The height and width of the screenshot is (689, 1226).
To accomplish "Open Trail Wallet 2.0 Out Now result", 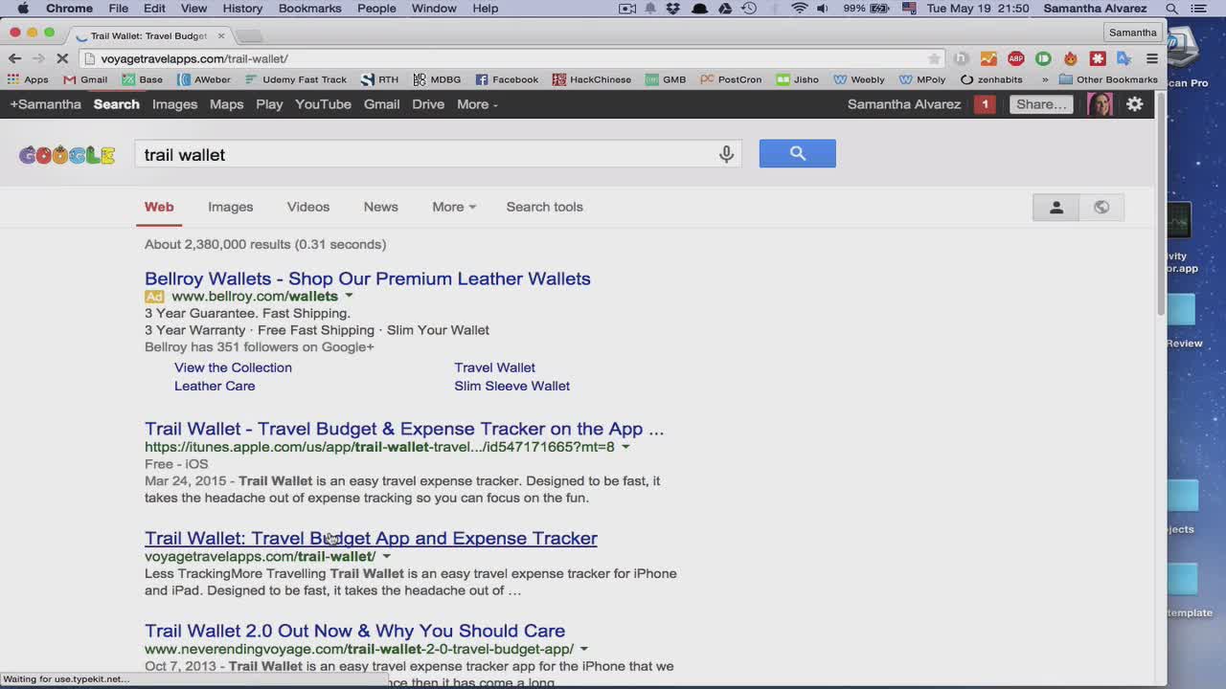I will (354, 631).
